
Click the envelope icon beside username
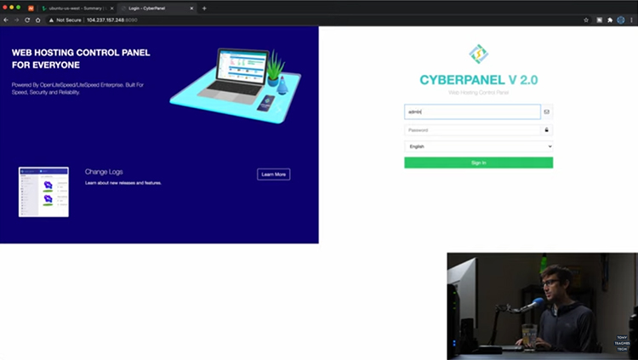tap(546, 111)
